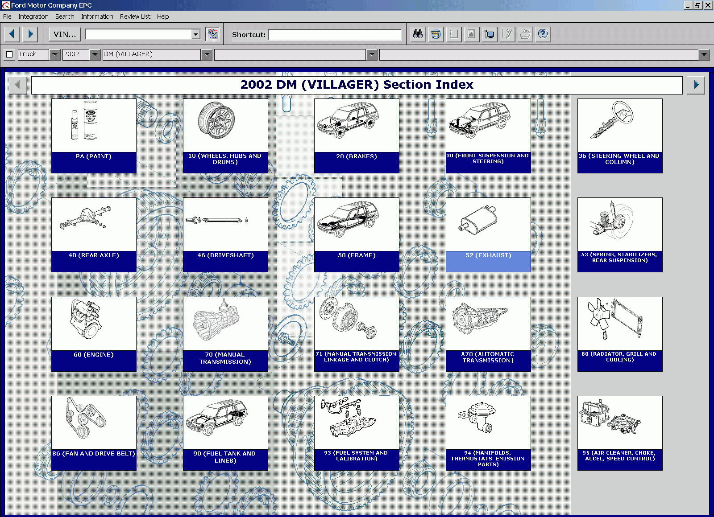The width and height of the screenshot is (714, 517).
Task: Go to the previous index page with the left arrow
Action: click(x=18, y=85)
